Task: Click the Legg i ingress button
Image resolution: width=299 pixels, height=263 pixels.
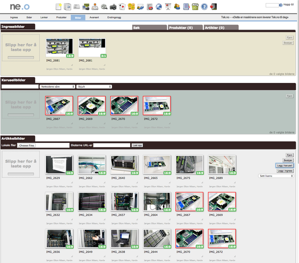Action: pyautogui.click(x=285, y=171)
